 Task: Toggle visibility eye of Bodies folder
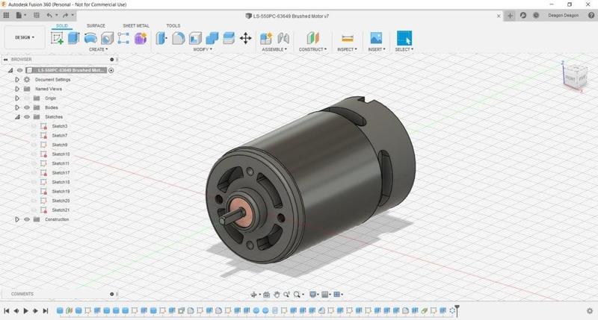(x=27, y=107)
